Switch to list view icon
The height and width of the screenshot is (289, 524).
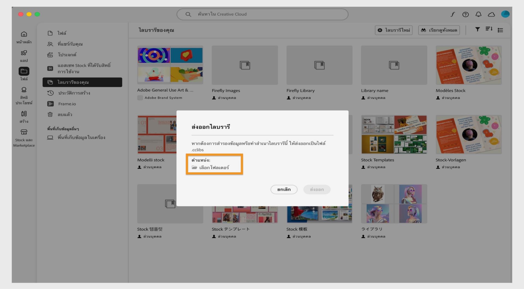[500, 30]
